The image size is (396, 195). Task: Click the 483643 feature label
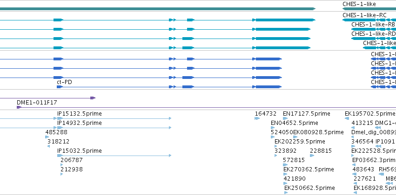pyautogui.click(x=363, y=169)
